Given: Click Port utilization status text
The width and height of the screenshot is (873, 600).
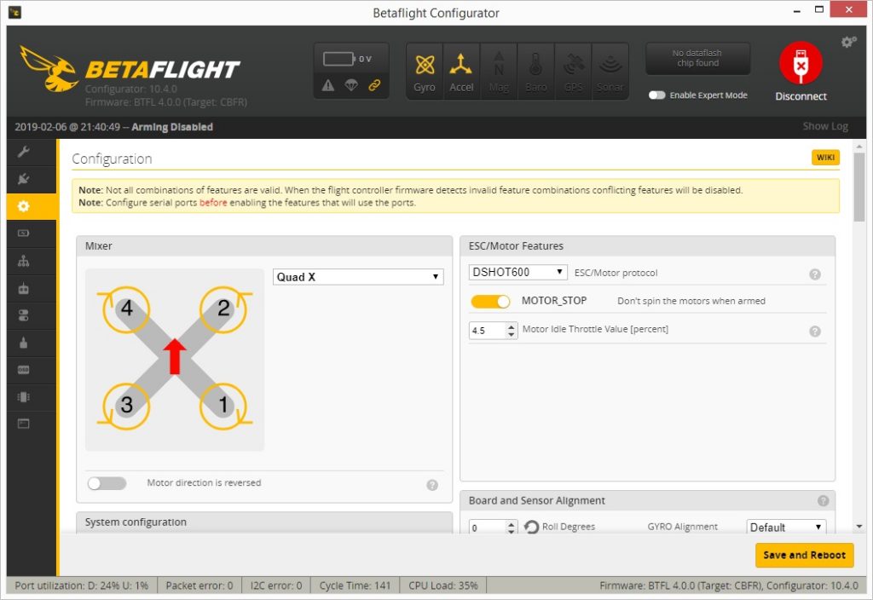Looking at the screenshot, I should 81,586.
